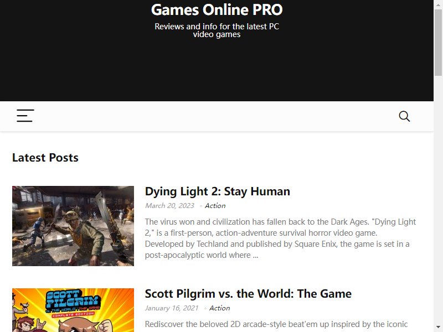Open Scott Pilgrim vs. the World post title

pyautogui.click(x=248, y=294)
